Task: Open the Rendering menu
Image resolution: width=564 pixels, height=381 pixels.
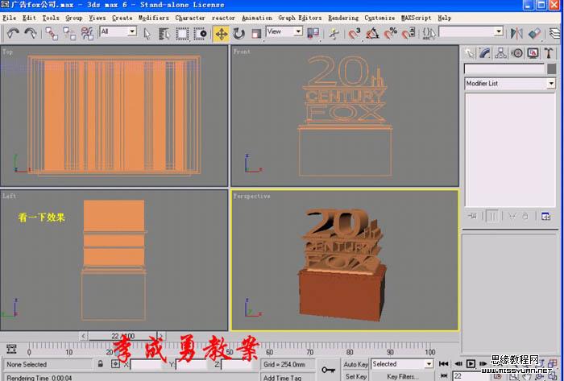Action: [343, 17]
